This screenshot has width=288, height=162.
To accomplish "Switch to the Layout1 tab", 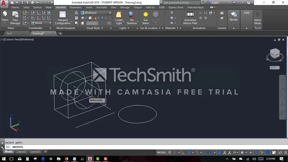I will click(x=21, y=152).
